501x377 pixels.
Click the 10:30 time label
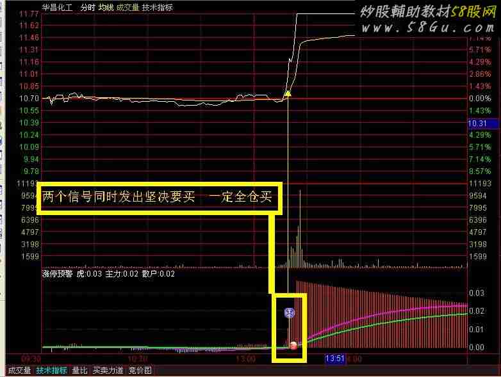pos(138,359)
